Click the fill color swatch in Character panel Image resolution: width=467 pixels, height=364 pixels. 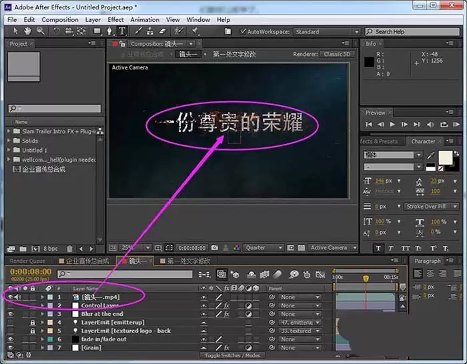point(445,157)
